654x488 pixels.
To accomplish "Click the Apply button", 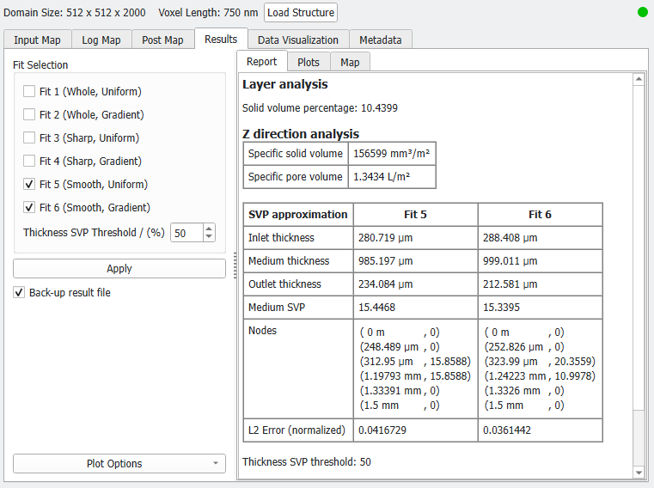I will click(119, 269).
